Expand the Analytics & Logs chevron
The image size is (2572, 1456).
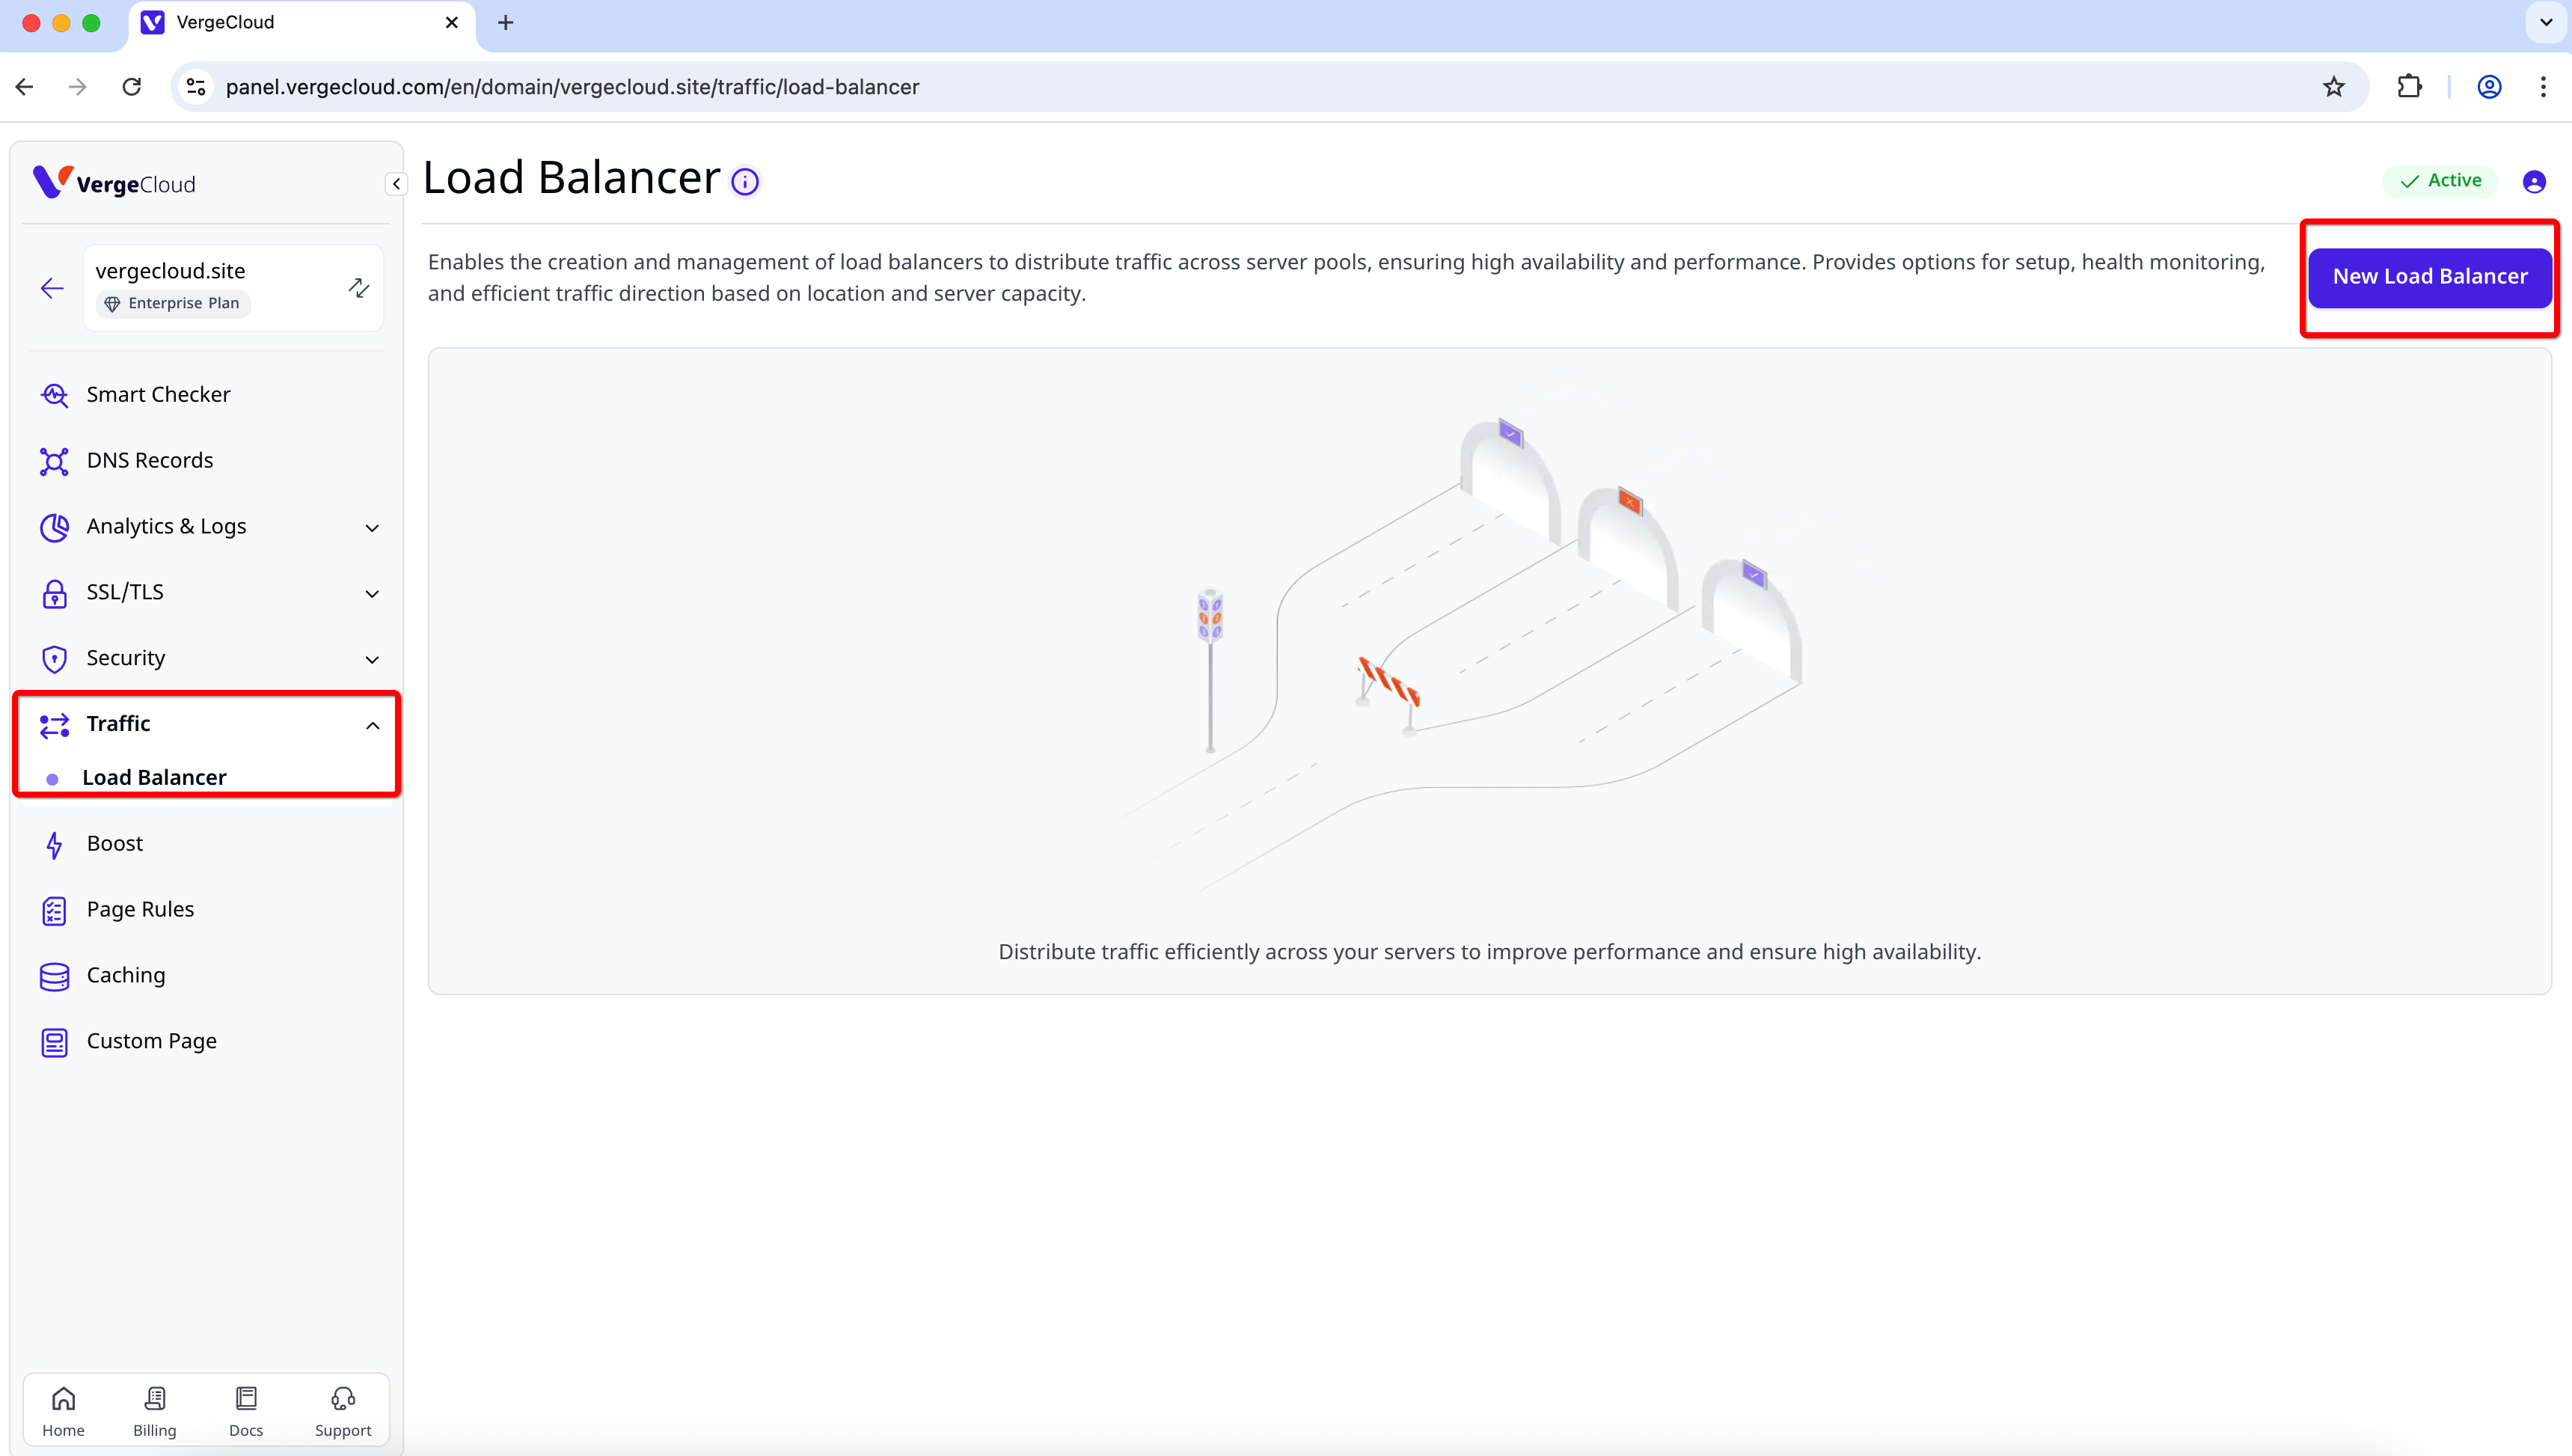point(372,528)
